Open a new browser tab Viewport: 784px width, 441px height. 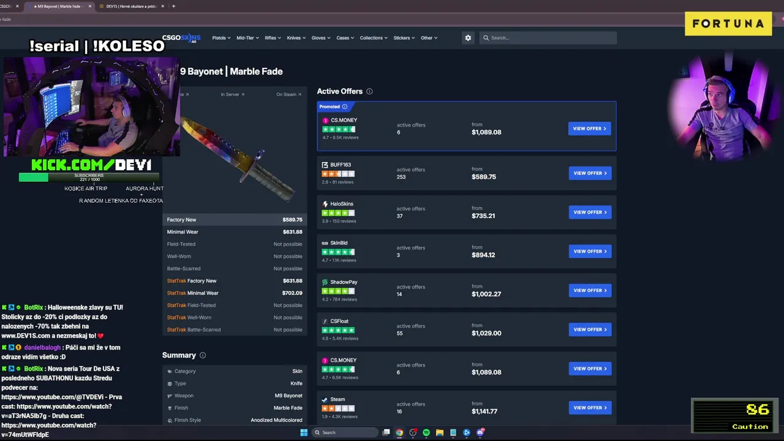point(173,6)
